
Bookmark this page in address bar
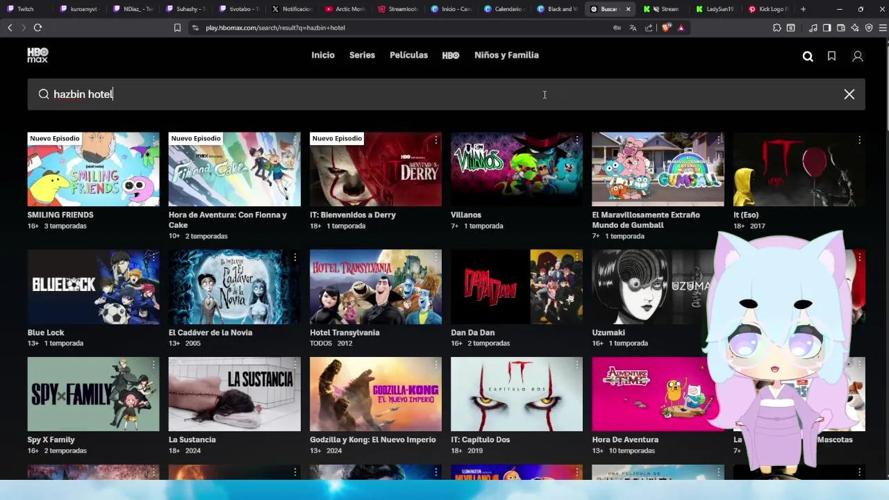point(177,28)
